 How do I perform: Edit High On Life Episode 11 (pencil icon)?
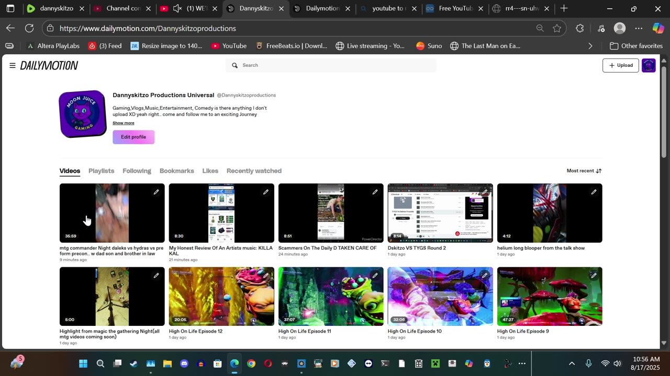[x=375, y=276]
